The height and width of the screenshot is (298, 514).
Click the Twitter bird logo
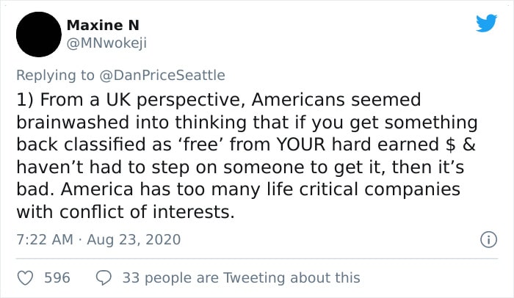(x=486, y=23)
